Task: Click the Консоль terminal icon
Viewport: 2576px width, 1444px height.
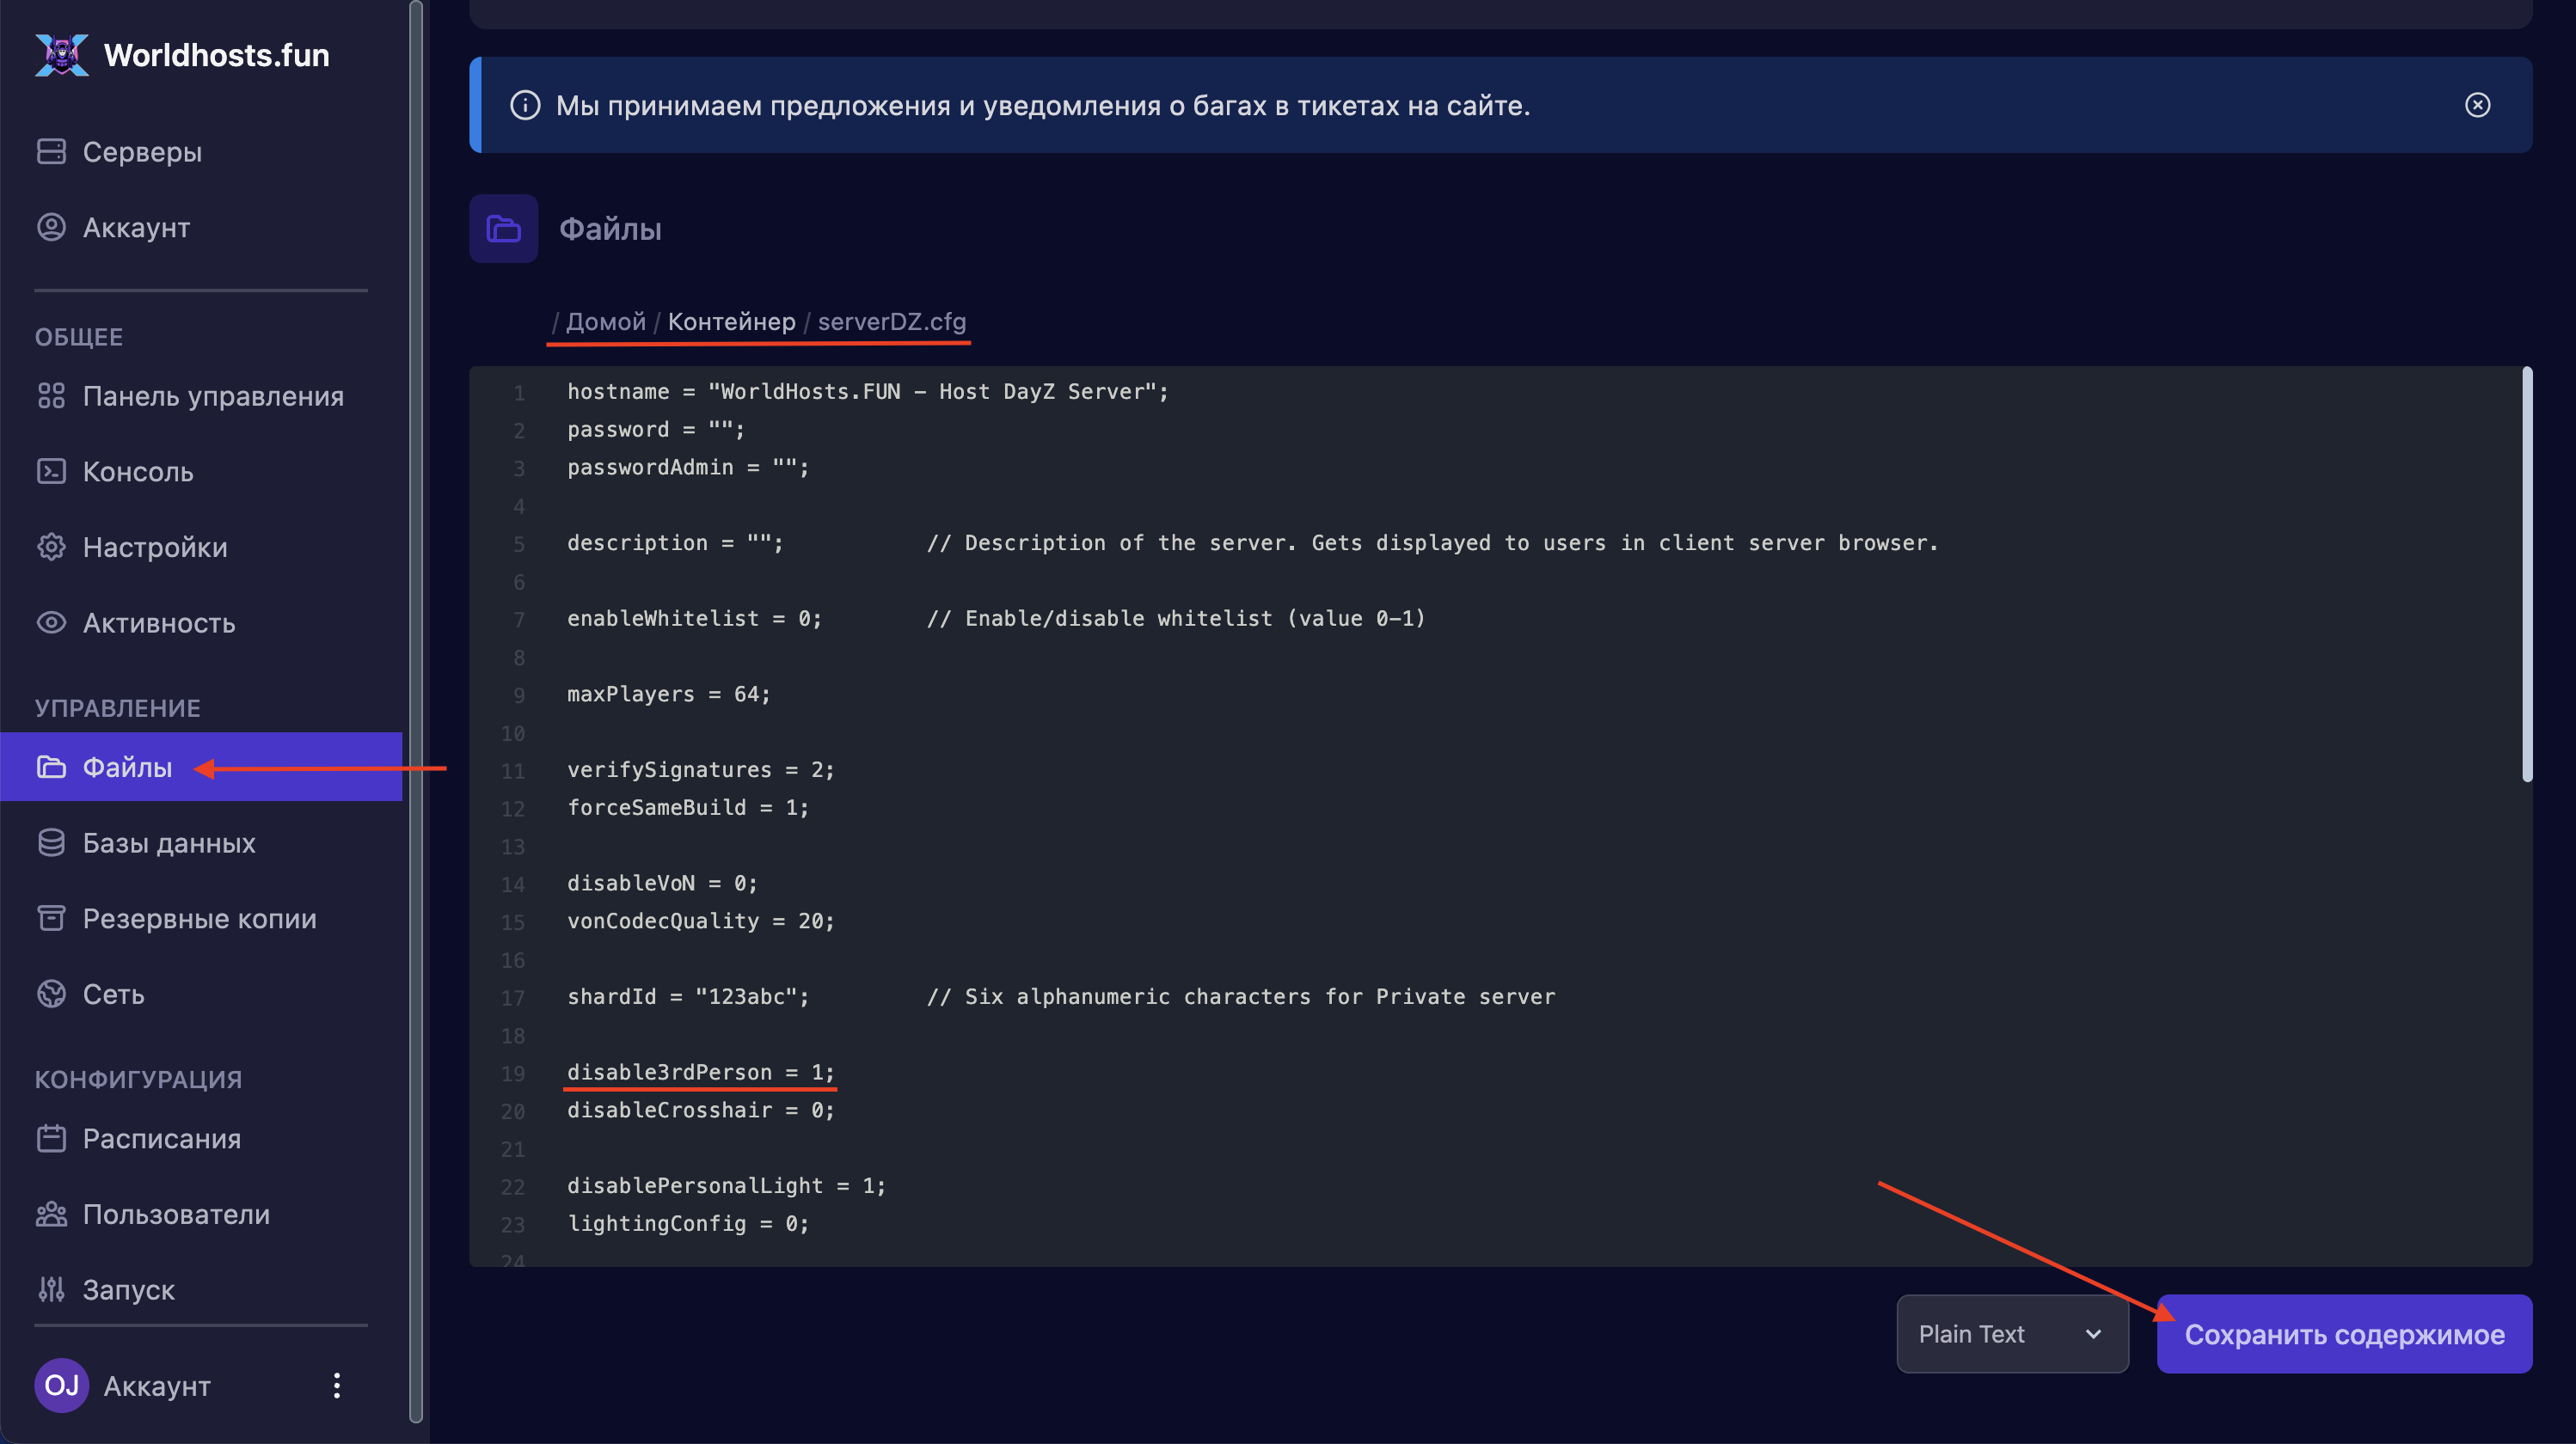Action: pyautogui.click(x=51, y=471)
